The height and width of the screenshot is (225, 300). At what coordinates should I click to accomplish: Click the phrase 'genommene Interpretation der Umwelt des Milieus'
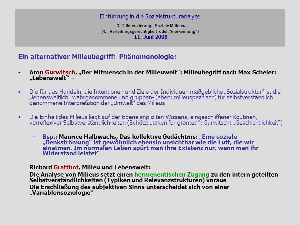(x=97, y=103)
